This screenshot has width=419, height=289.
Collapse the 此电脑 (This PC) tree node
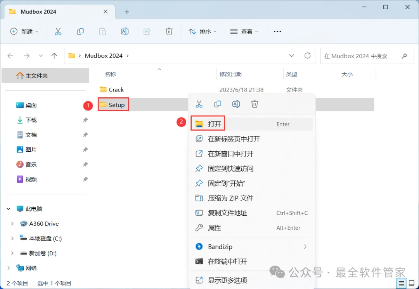(x=9, y=209)
